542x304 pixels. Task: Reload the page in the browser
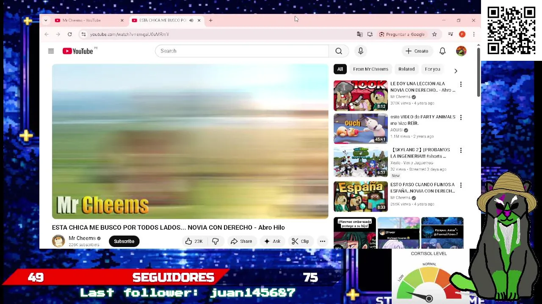click(70, 34)
